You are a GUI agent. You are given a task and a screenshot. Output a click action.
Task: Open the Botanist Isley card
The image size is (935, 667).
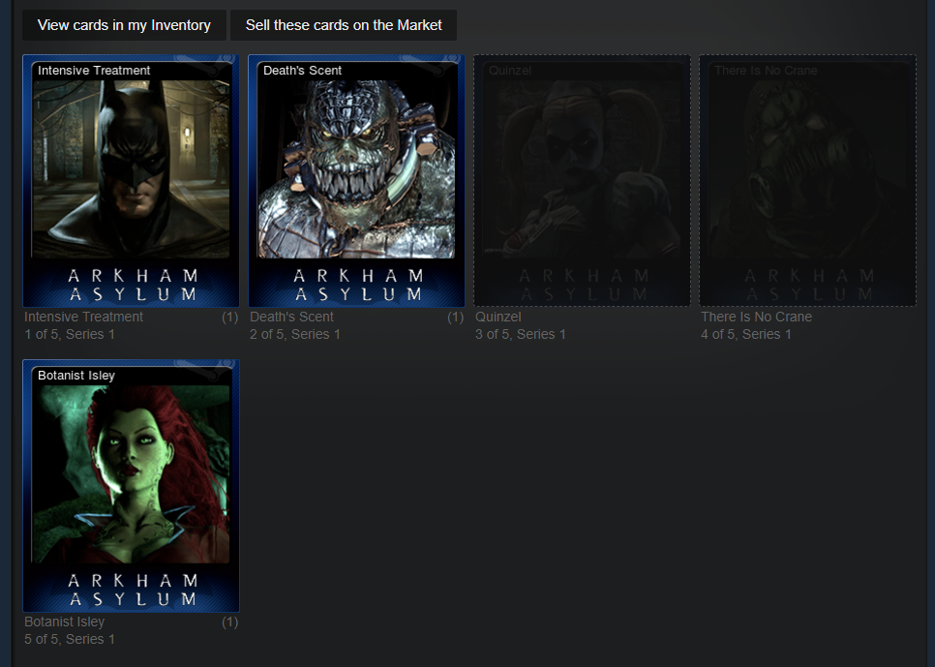point(132,486)
